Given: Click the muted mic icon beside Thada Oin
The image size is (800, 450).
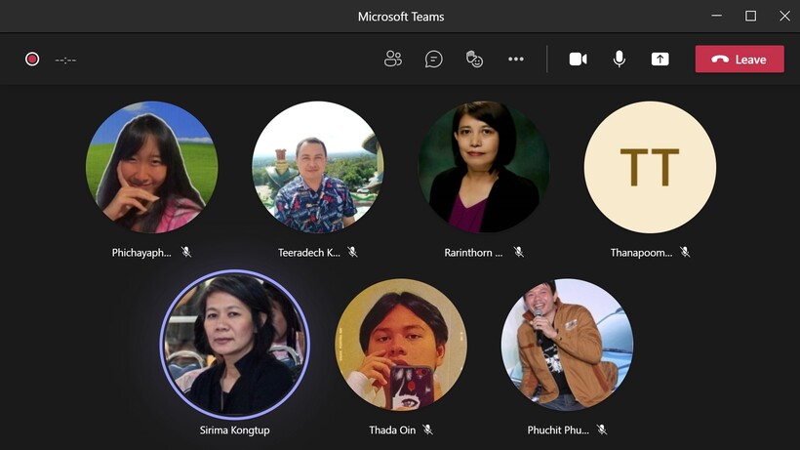Looking at the screenshot, I should (x=427, y=430).
